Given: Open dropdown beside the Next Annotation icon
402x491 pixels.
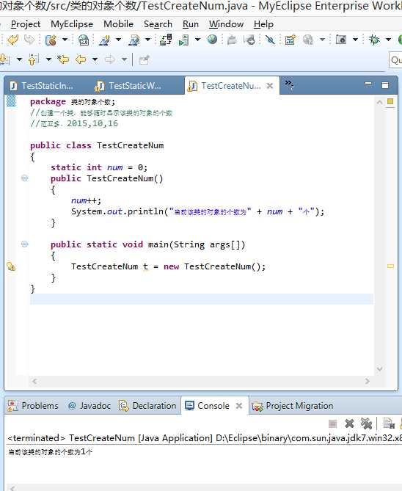Looking at the screenshot, I should (x=19, y=59).
